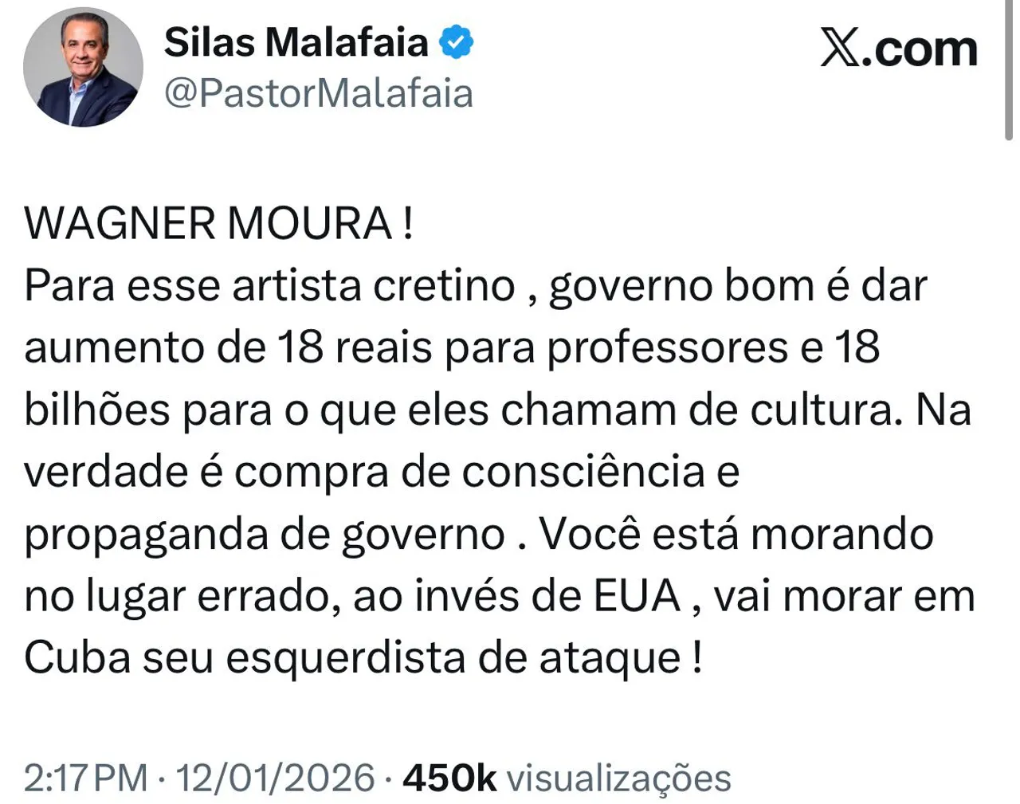Click the 450k view count
This screenshot has width=1020, height=804.
click(449, 777)
